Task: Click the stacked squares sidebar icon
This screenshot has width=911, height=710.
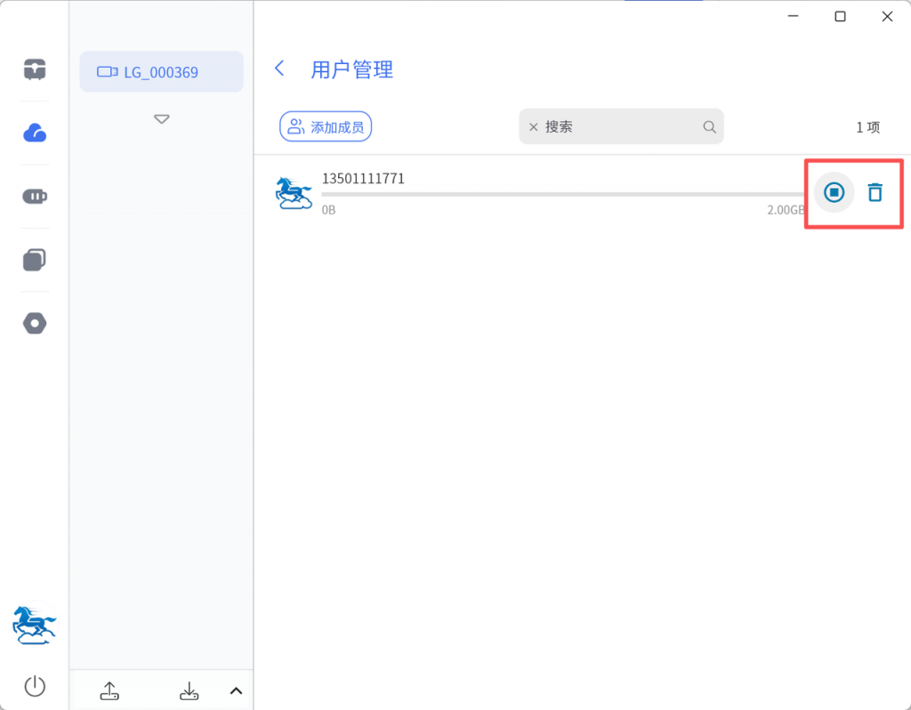Action: point(35,260)
